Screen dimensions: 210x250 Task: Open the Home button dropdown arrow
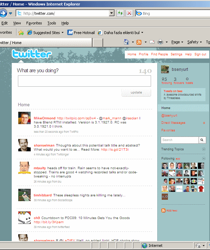133,42
